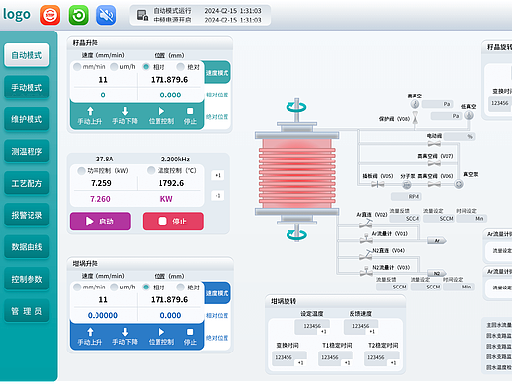Toggle the 高真空阀 (V07) valve icon

pos(434,163)
